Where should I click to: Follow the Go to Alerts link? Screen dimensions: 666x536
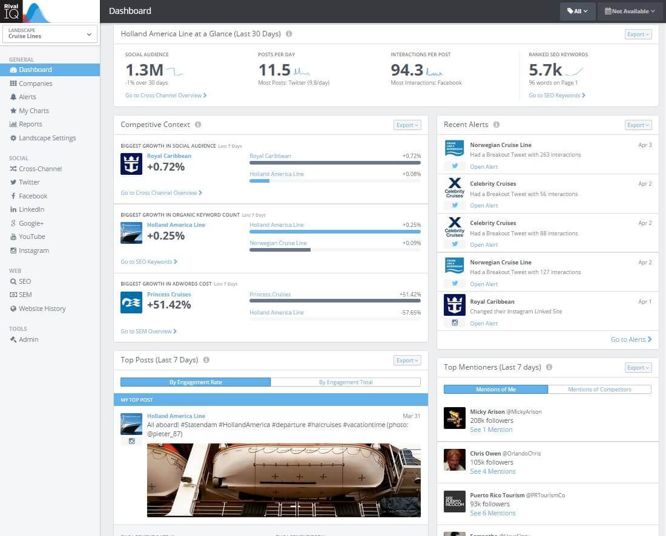tap(631, 339)
